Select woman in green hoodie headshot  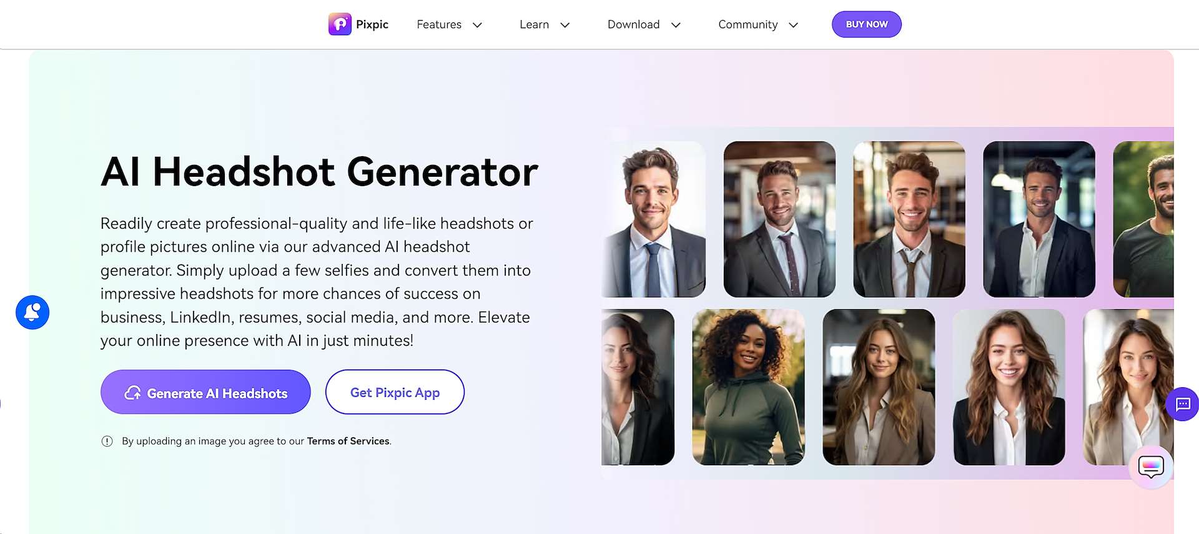[748, 387]
